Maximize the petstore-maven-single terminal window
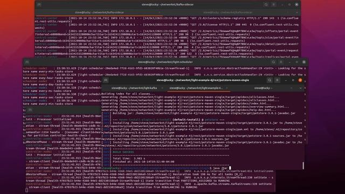Screen dimensions: 345x194 (x=293, y=80)
